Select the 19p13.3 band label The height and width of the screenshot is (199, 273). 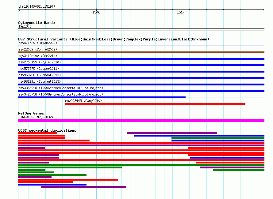click(25, 26)
